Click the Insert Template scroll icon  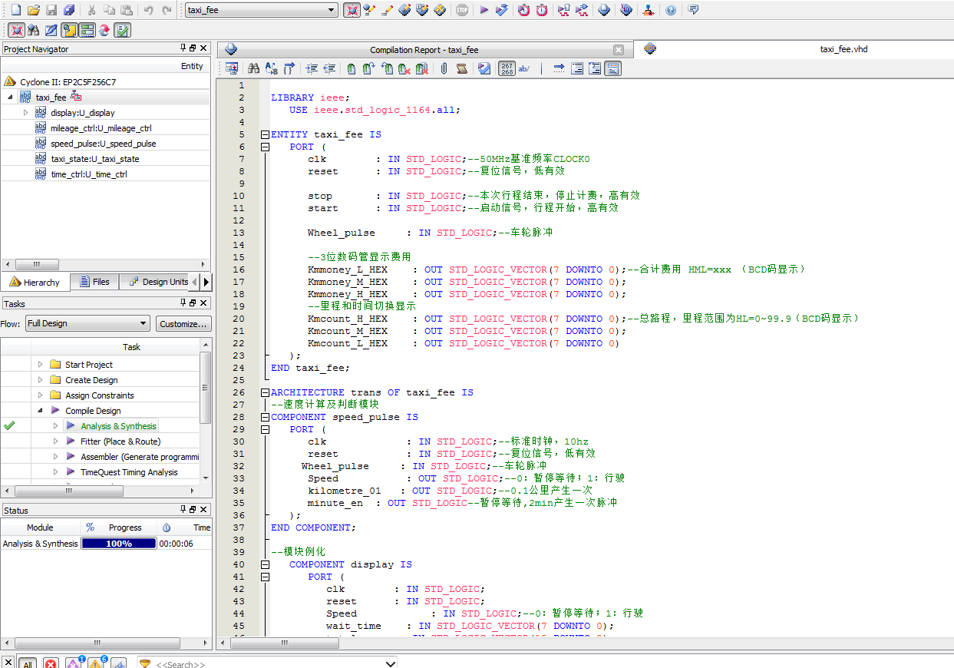(x=461, y=68)
